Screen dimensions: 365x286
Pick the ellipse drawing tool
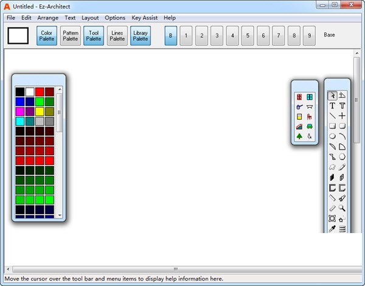point(332,136)
